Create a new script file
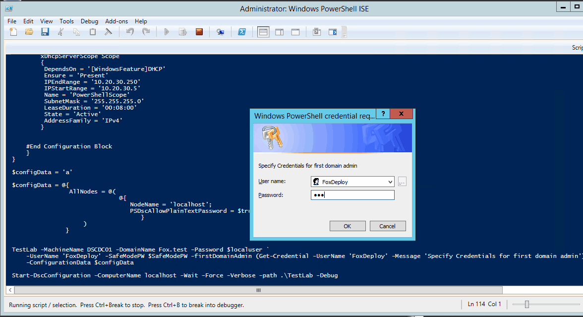 (x=13, y=32)
